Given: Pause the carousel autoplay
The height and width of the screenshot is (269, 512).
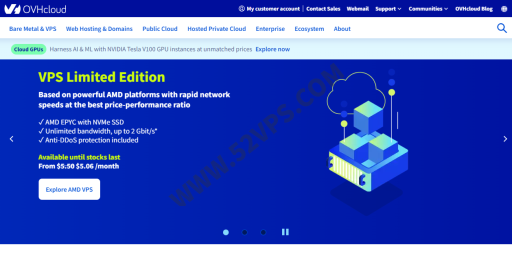Looking at the screenshot, I should tap(285, 232).
